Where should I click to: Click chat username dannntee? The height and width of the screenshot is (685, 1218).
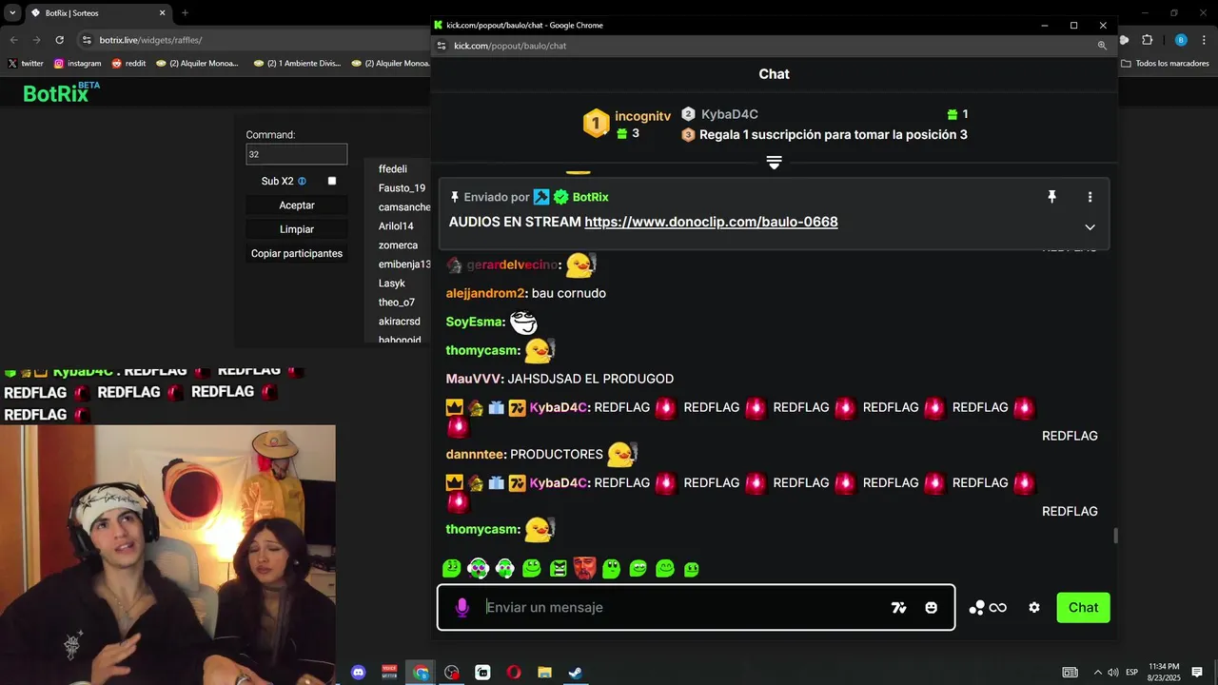point(475,455)
